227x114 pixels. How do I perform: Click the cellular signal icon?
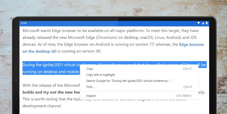(x=202, y=23)
